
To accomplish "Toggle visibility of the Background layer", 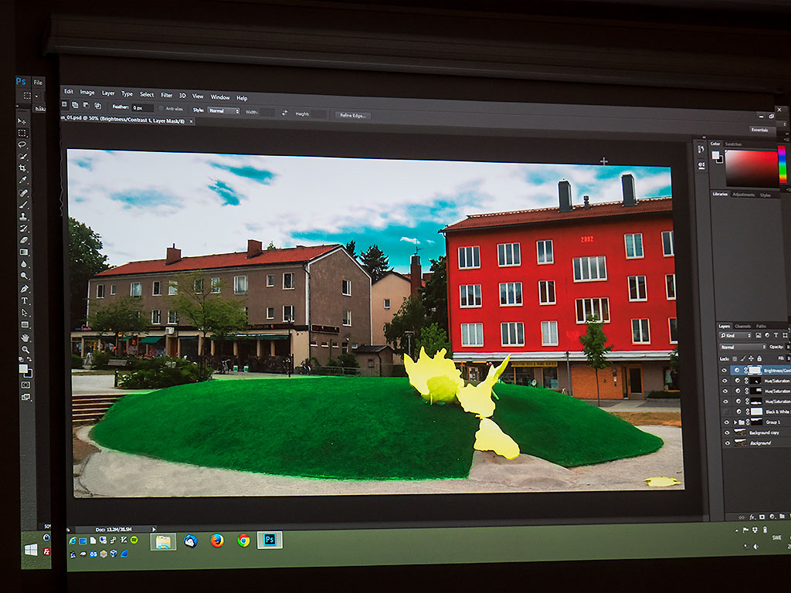I will [x=726, y=443].
